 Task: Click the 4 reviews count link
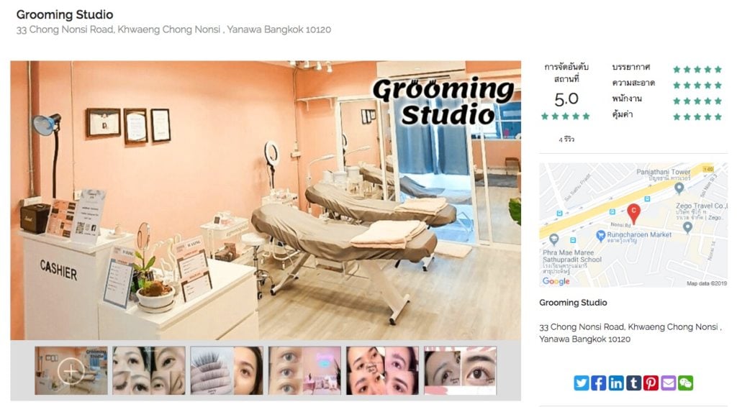[566, 140]
